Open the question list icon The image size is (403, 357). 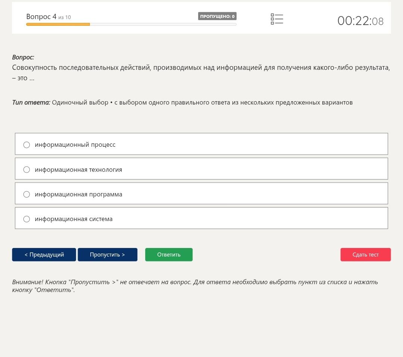click(277, 19)
